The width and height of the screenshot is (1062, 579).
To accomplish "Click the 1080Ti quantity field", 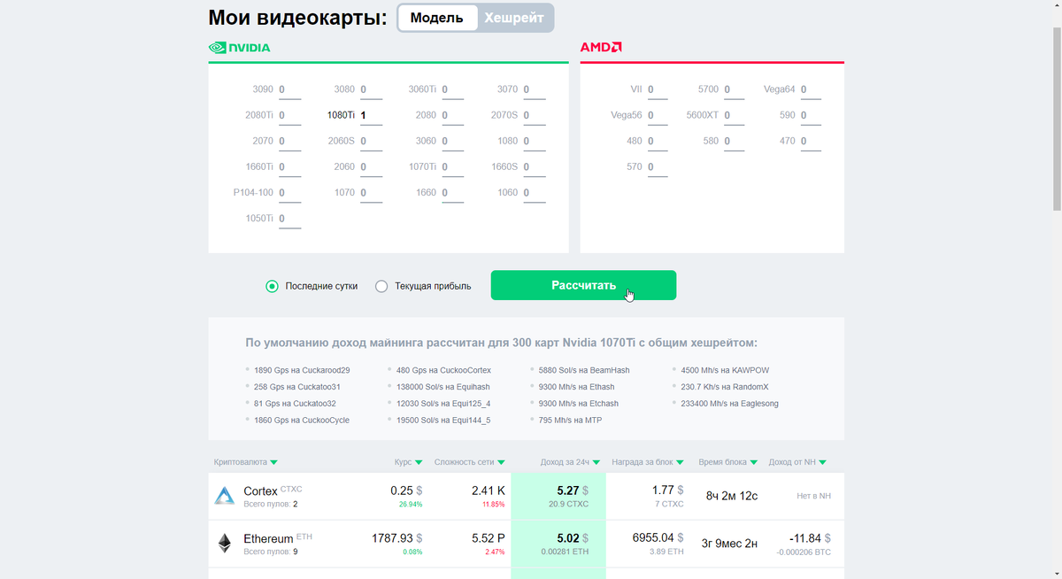I will click(371, 115).
